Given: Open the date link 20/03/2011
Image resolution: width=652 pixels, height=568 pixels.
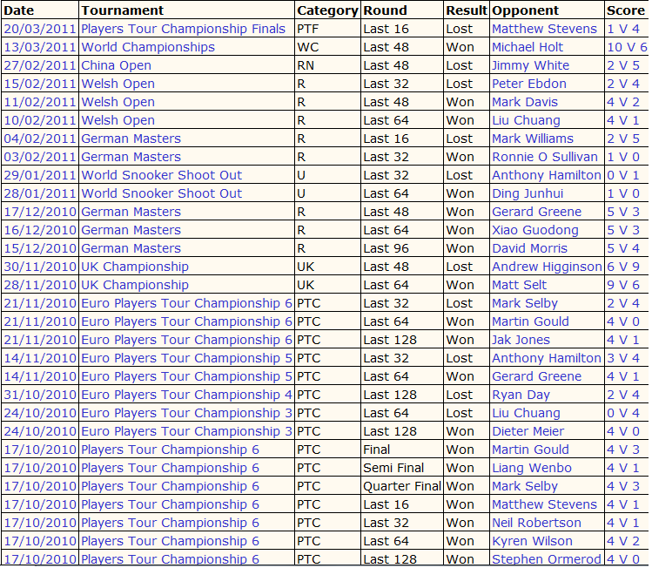Looking at the screenshot, I should [39, 29].
